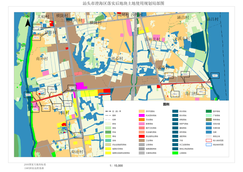This screenshot has width=243, height=172.
Task: Click the 镇界 dashed line symbol
Action: pyautogui.click(x=108, y=116)
